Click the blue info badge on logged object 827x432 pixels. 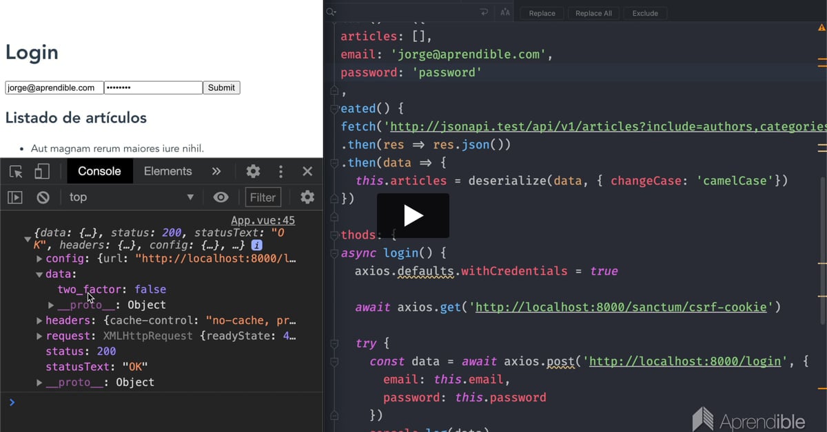click(256, 245)
